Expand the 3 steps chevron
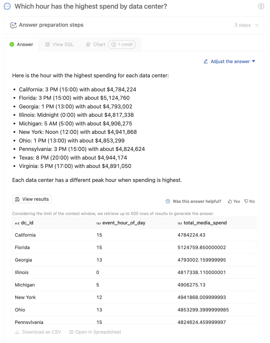Viewport: 270px width, 343px height. 257,25
